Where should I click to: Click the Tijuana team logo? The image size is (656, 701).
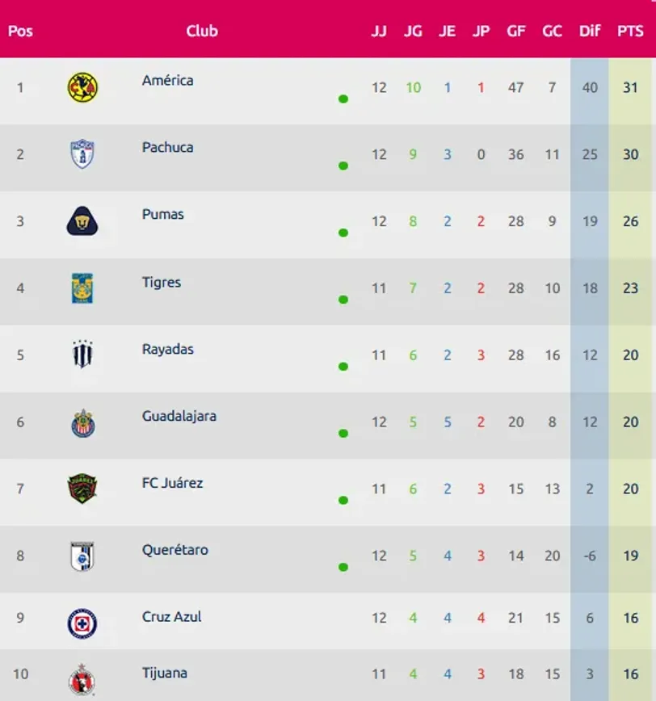point(82,678)
